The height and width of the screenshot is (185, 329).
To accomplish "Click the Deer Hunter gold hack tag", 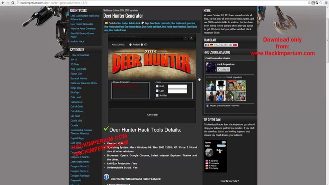I will pos(152,27).
